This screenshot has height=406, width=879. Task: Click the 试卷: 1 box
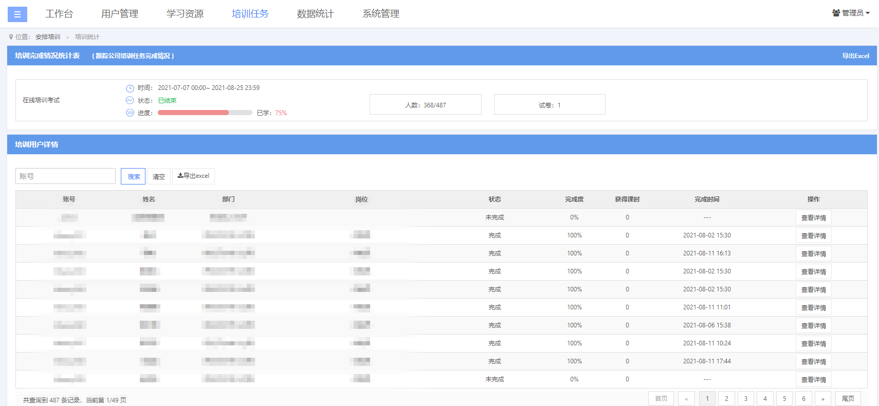(550, 104)
